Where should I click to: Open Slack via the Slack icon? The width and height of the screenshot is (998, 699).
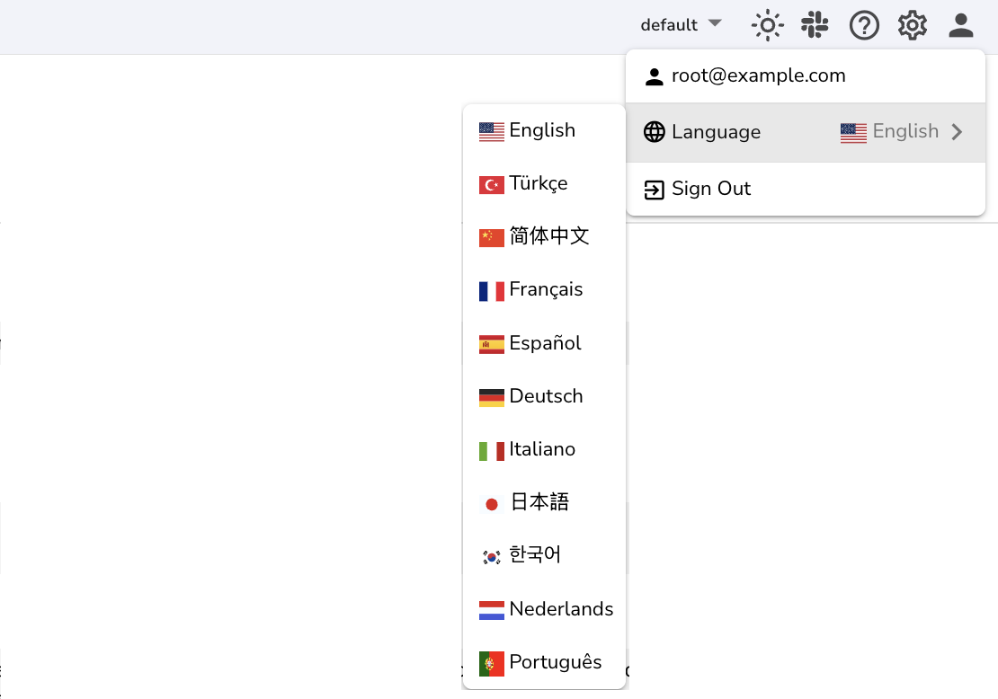[815, 24]
